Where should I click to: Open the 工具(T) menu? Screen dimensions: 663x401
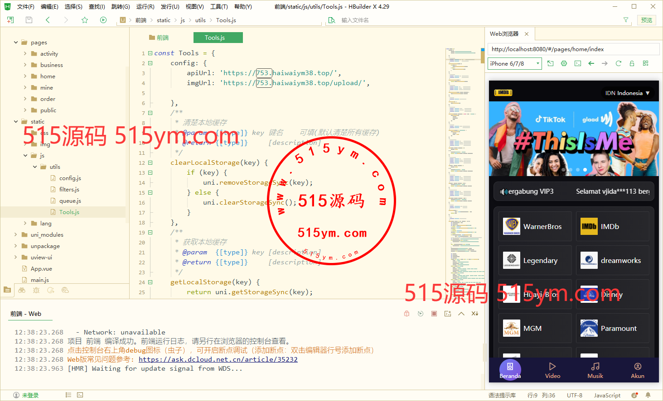coord(219,7)
